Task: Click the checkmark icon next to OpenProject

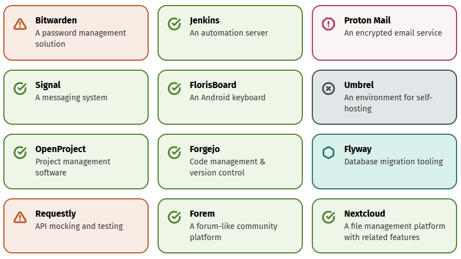Action: pos(20,152)
